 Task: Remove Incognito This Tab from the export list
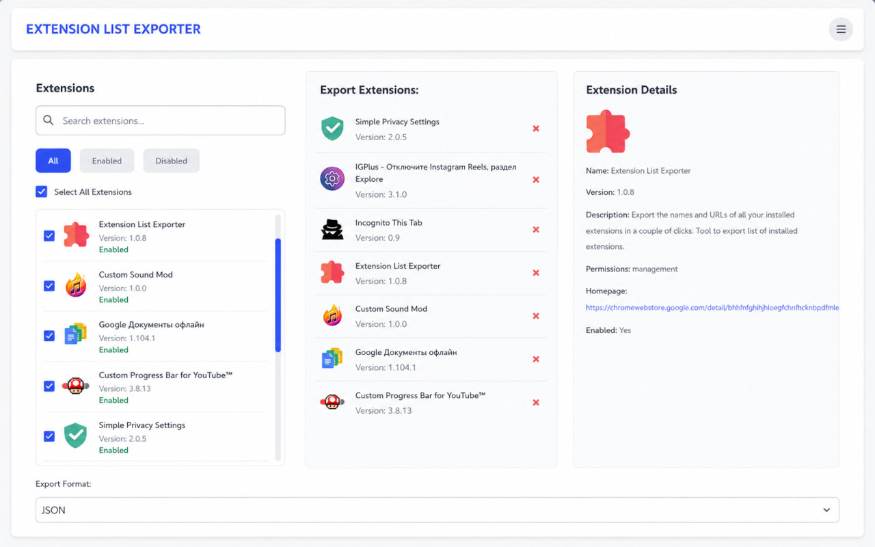[536, 230]
